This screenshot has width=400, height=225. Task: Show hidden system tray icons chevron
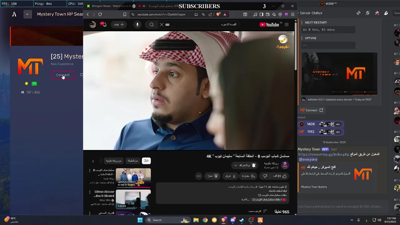click(x=352, y=220)
